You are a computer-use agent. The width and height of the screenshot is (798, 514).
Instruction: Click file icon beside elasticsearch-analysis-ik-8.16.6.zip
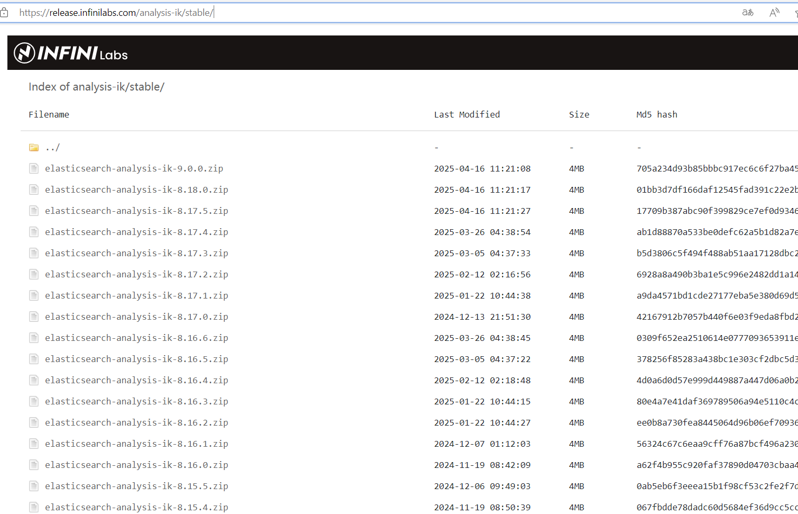[34, 338]
